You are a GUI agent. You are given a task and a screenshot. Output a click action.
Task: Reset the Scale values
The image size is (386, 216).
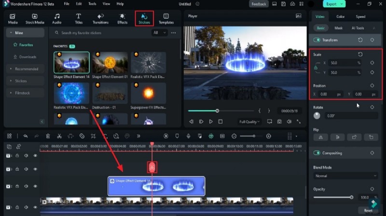click(x=360, y=54)
